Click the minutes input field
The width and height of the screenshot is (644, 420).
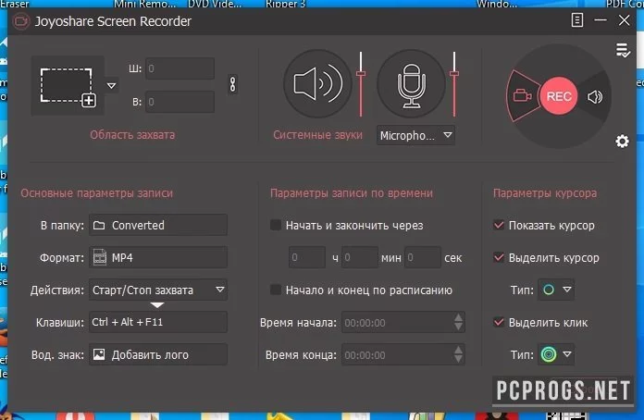pos(359,257)
